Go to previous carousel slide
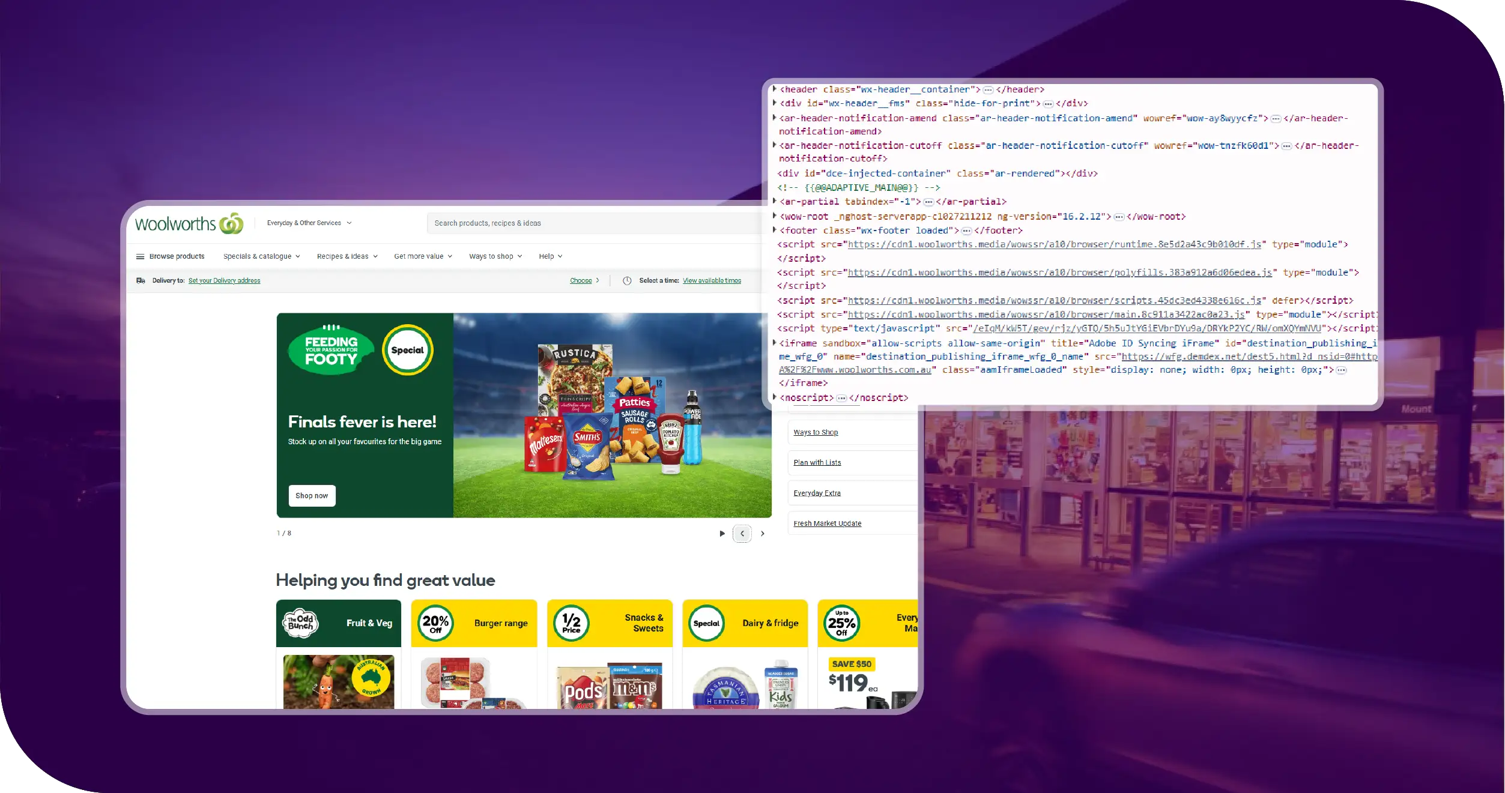 [x=742, y=533]
